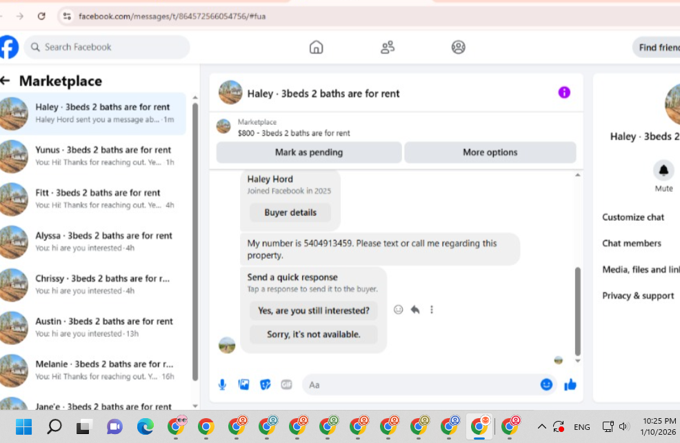
Task: Click the back arrow next to Marketplace
Action: (6, 81)
